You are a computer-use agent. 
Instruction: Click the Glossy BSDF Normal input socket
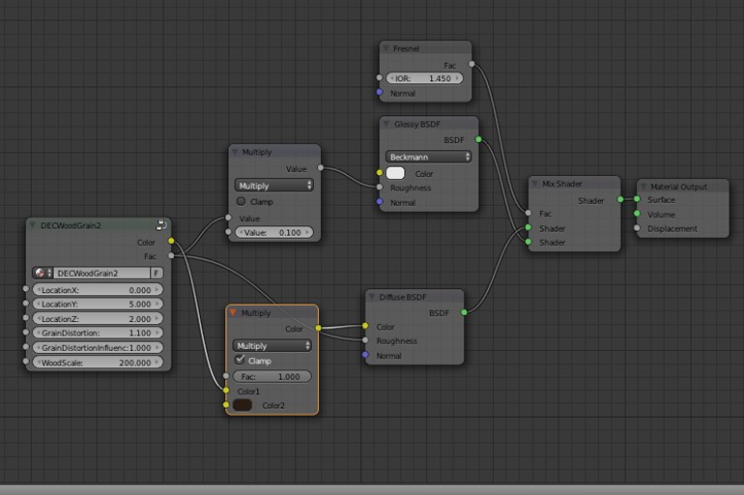[x=380, y=202]
